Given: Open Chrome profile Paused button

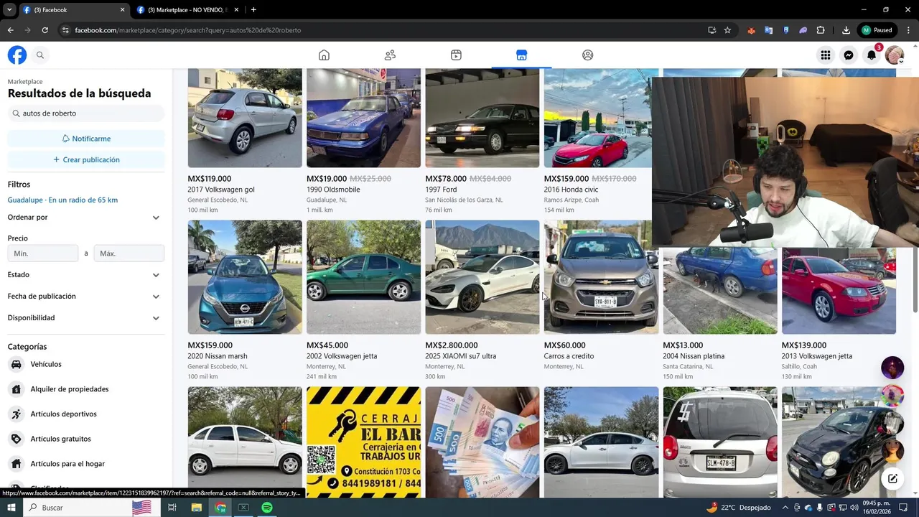Looking at the screenshot, I should tap(877, 30).
